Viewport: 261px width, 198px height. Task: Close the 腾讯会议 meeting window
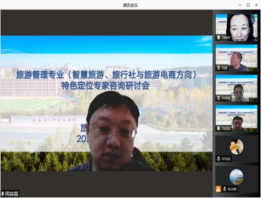coord(256,5)
